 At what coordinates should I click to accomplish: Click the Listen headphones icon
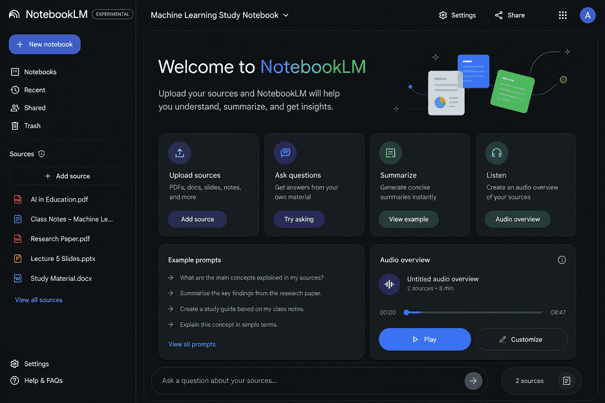tap(496, 152)
